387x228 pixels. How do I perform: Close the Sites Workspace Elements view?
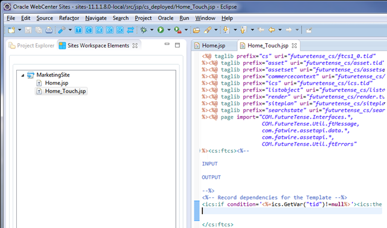pos(135,46)
